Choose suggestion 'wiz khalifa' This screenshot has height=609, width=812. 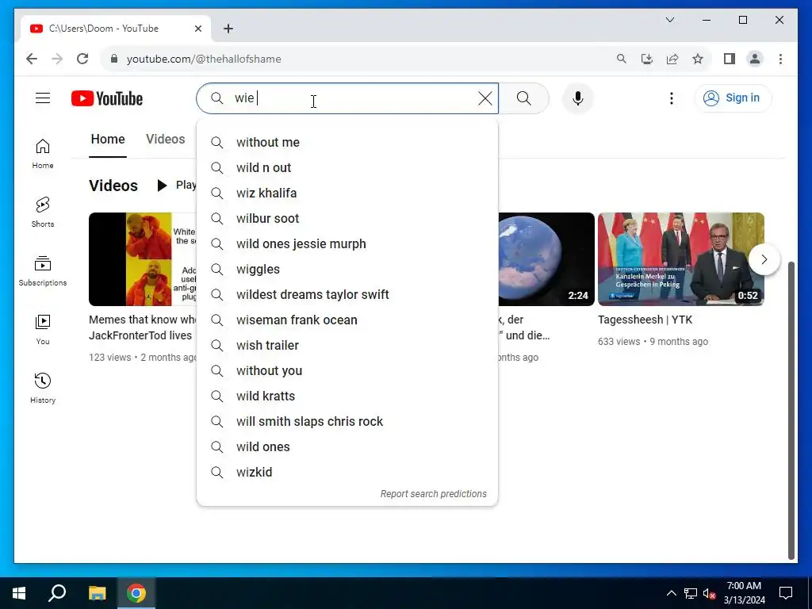[347, 193]
